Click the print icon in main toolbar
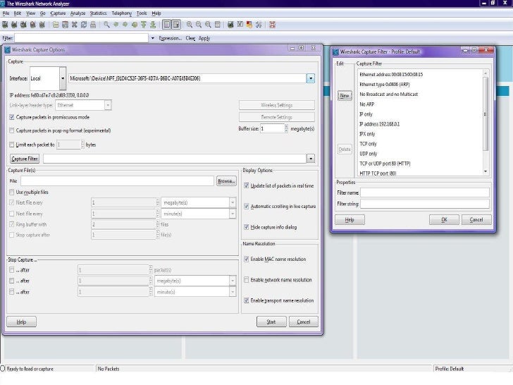 coord(93,25)
